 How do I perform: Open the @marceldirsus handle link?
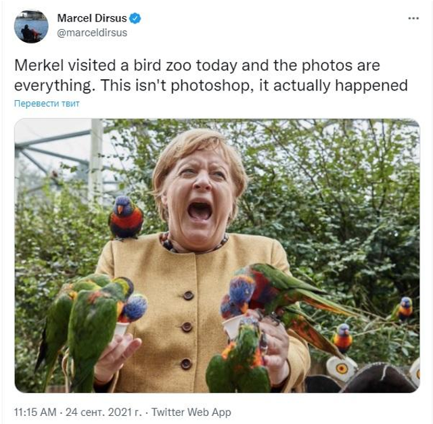click(91, 32)
